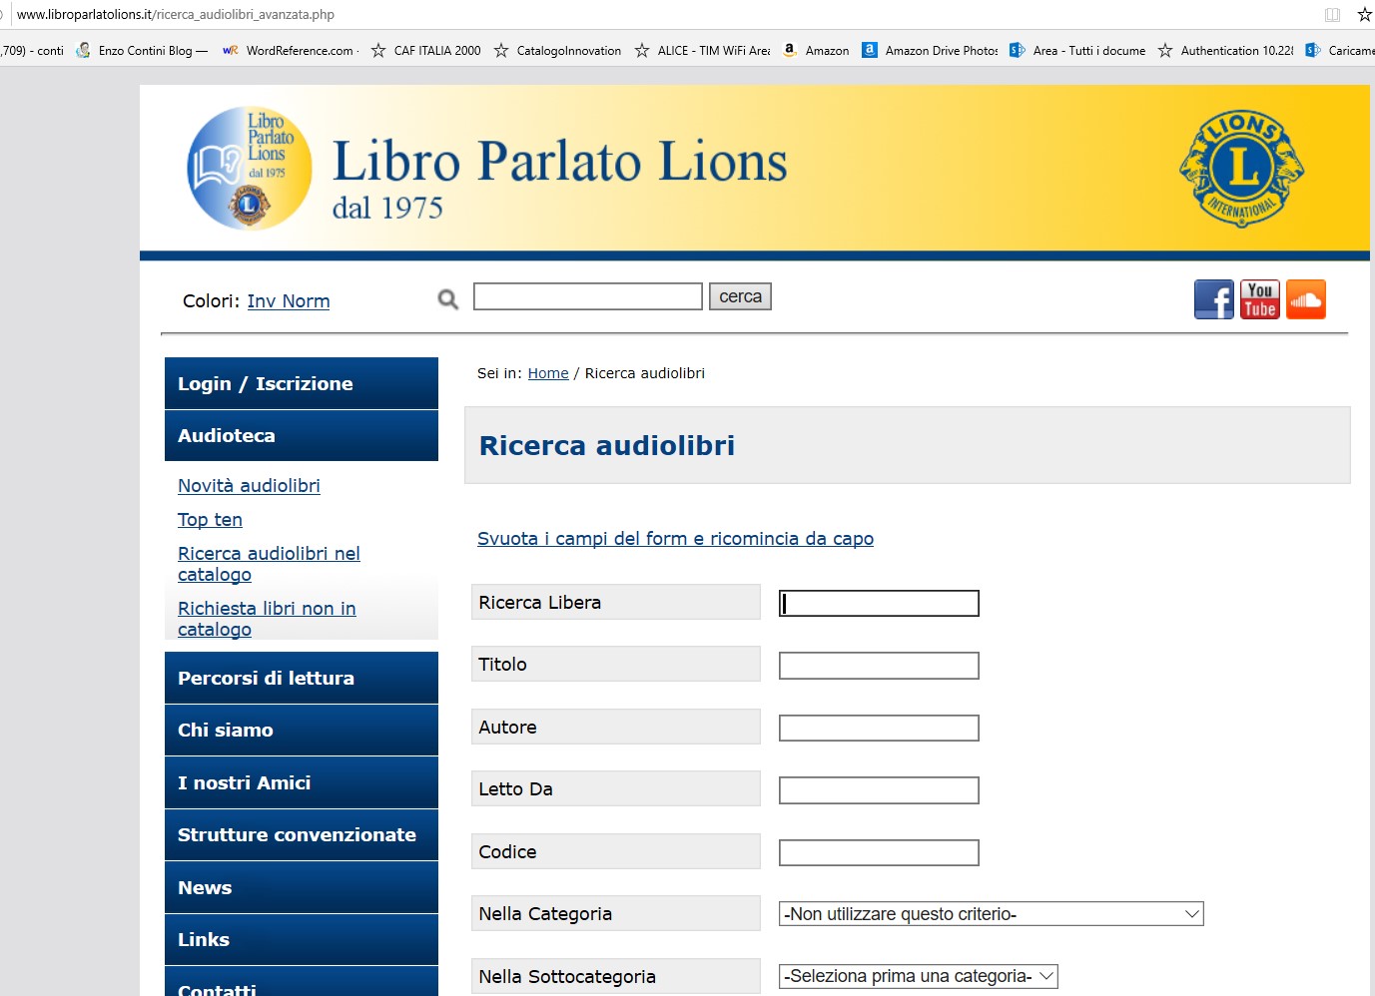
Task: Click the Lions International emblem
Action: (x=1241, y=169)
